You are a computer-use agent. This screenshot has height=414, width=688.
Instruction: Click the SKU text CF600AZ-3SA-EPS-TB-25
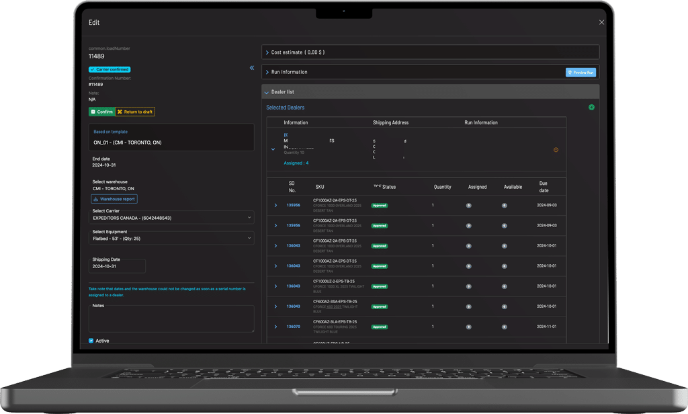[x=335, y=302]
